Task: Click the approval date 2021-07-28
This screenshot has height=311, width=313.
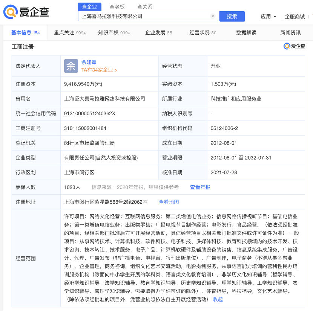Action: [x=224, y=172]
